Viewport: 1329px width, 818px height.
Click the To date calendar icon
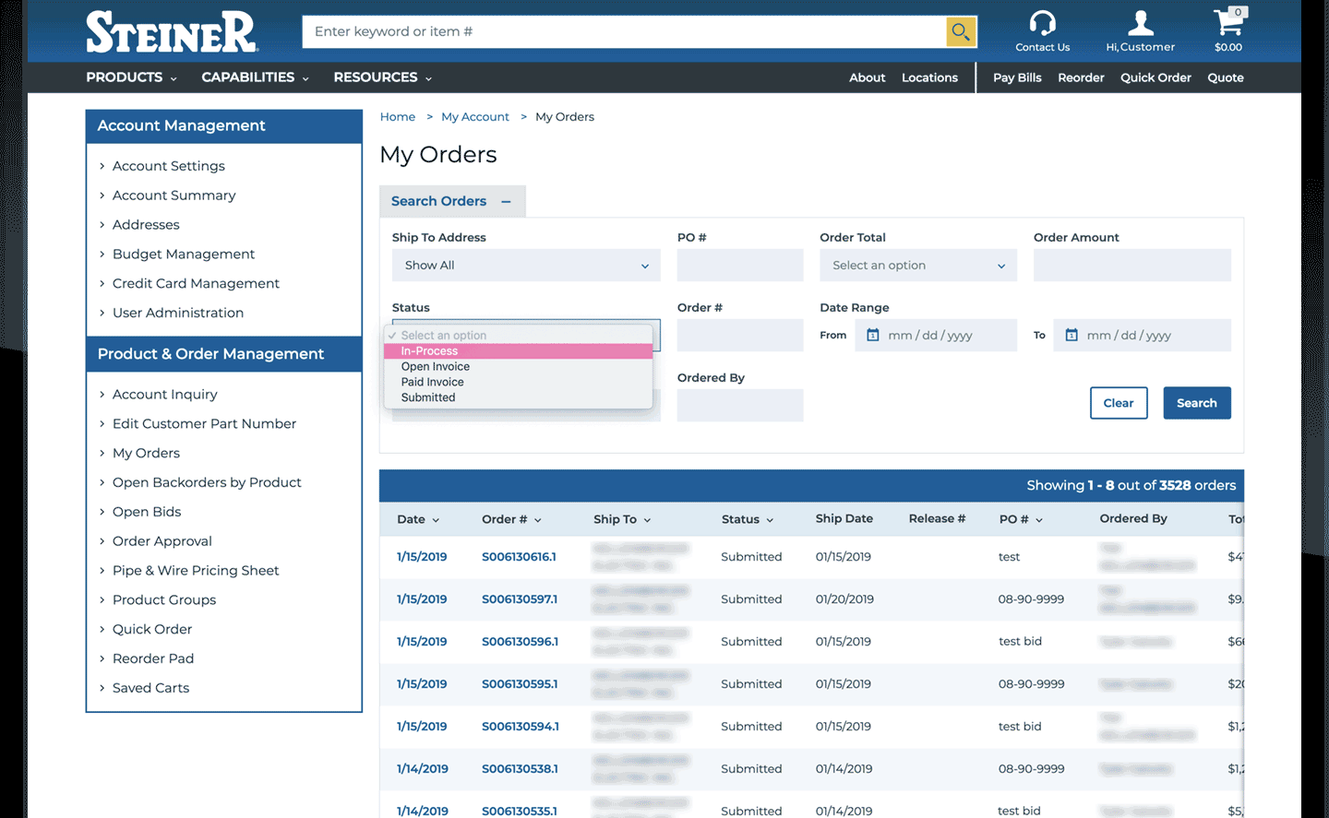click(x=1072, y=336)
